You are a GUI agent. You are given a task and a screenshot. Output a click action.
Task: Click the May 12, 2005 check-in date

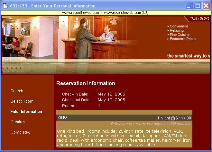click(x=111, y=94)
